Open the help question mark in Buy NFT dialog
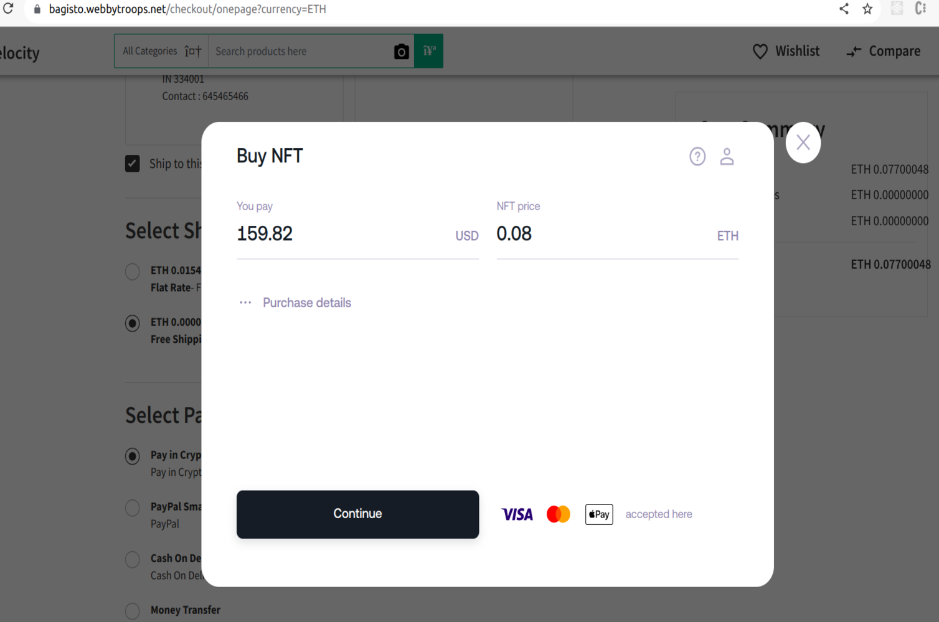This screenshot has height=622, width=939. click(x=697, y=156)
